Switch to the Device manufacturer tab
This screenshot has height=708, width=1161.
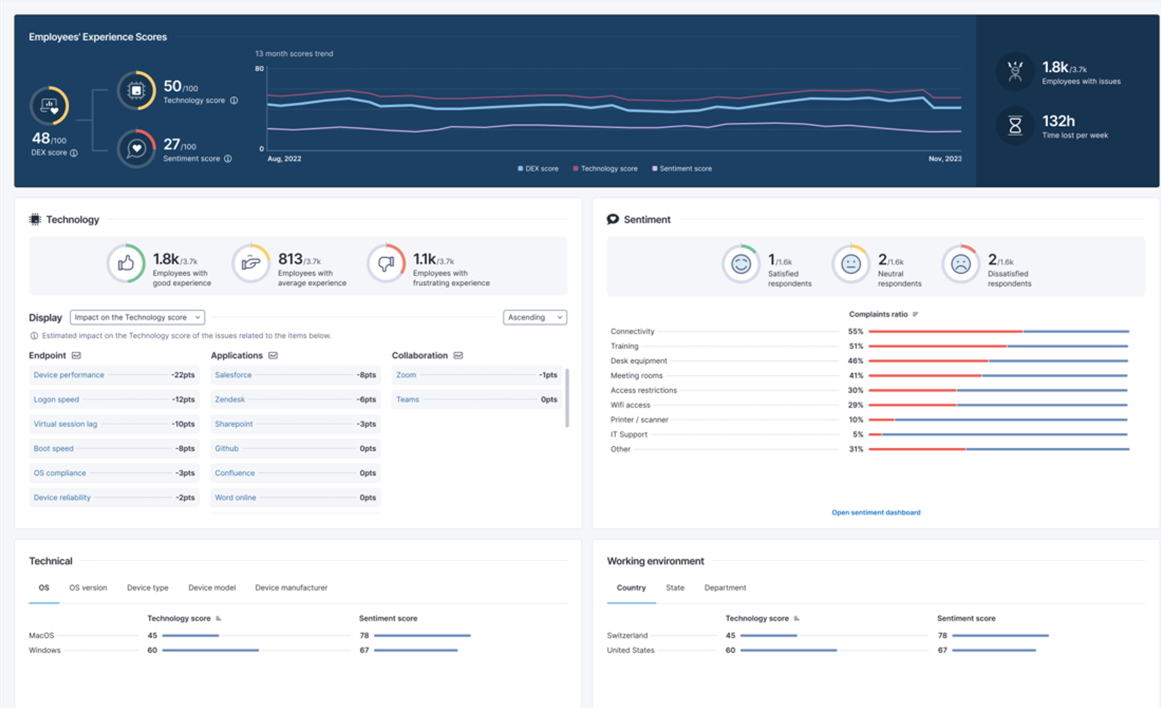click(x=291, y=587)
